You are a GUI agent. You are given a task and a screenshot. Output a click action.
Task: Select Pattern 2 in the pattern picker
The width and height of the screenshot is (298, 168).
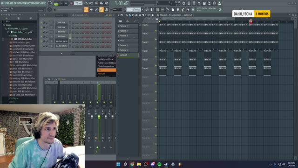tap(128, 31)
